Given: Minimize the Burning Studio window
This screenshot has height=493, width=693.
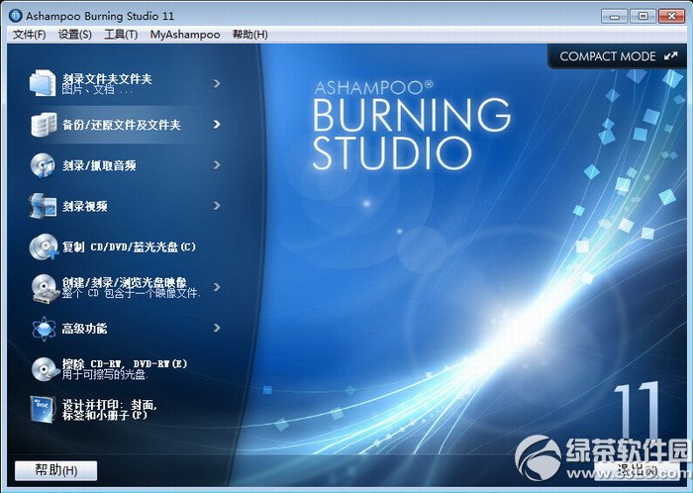Looking at the screenshot, I should coord(615,17).
